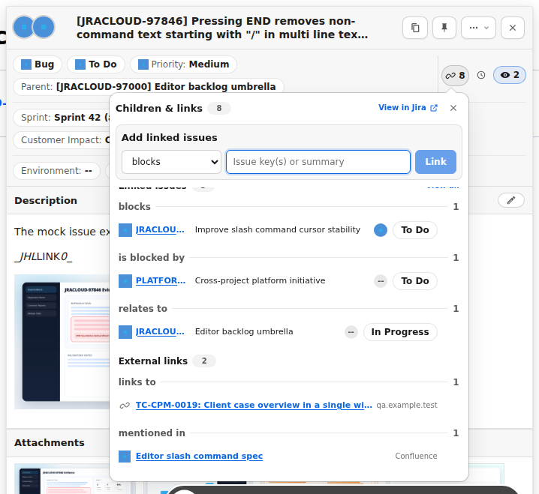The height and width of the screenshot is (494, 539).
Task: Click the issue title text
Action: click(x=222, y=28)
